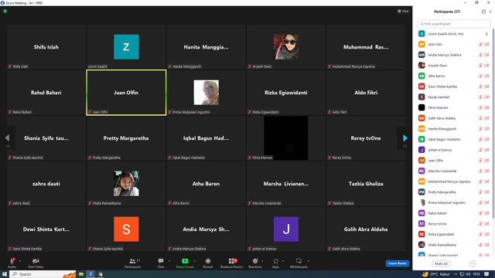Select Muhammad Rassya Saputra in participants list

pos(454,181)
